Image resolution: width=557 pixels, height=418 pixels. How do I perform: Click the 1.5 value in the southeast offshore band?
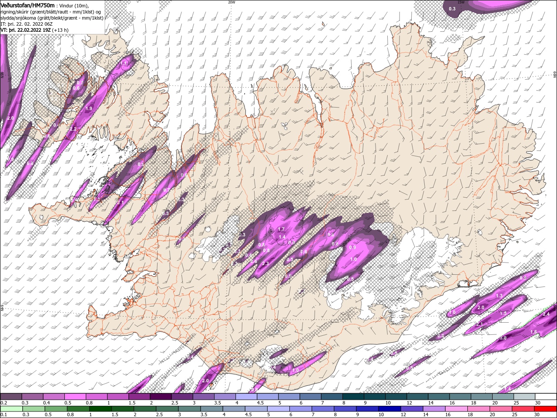[503, 313]
